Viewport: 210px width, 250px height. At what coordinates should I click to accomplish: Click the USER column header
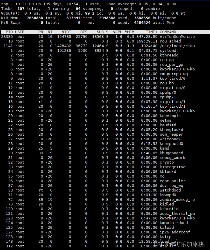tap(20, 32)
